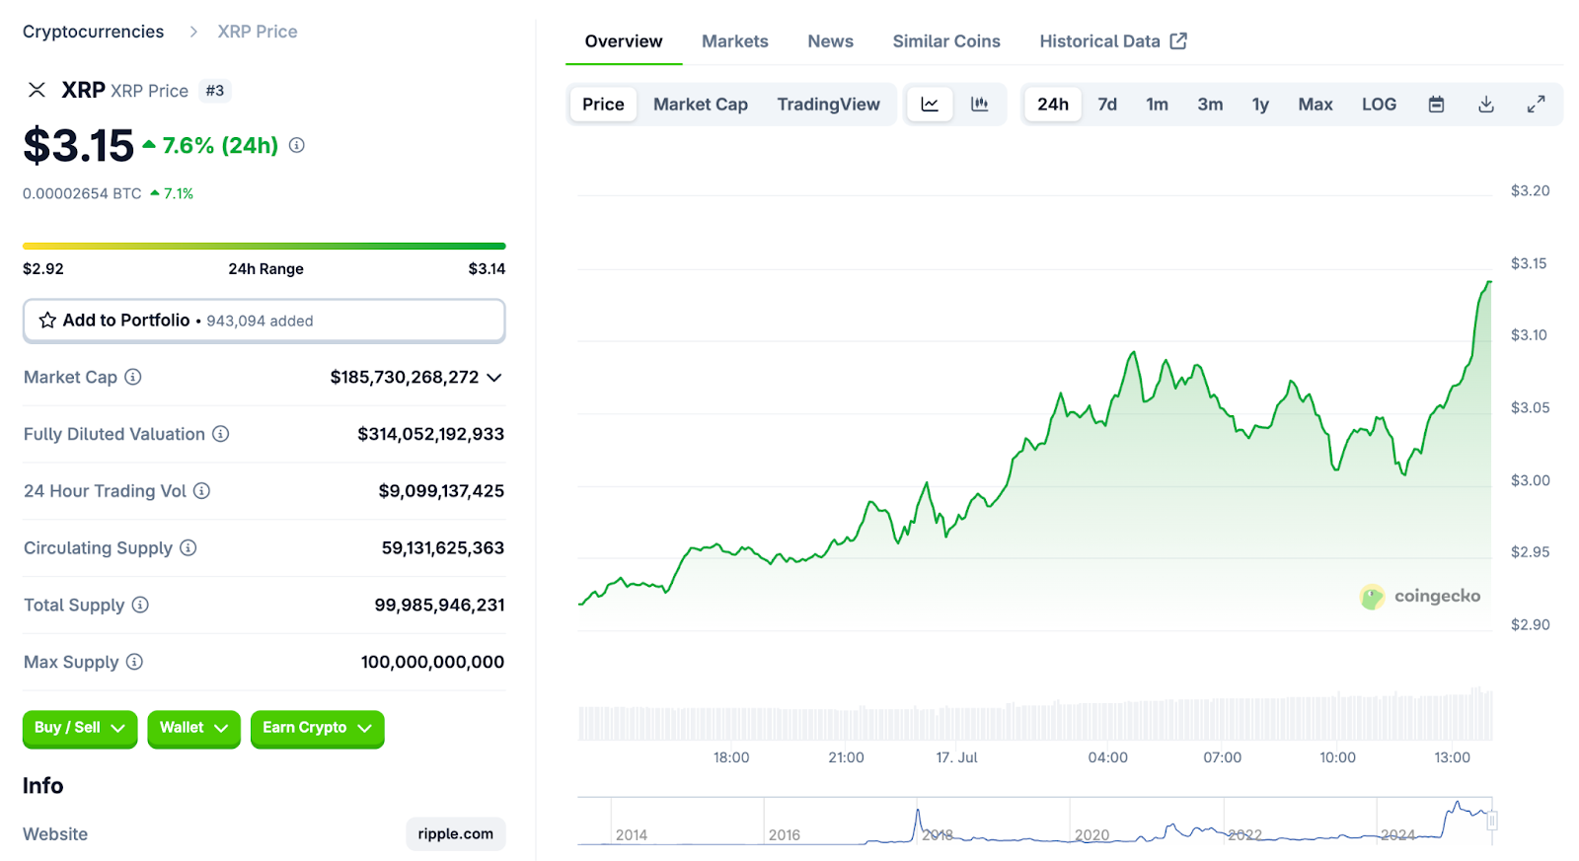Image resolution: width=1579 pixels, height=861 pixels.
Task: Click the breadcrumb chevron separator
Action: [193, 32]
